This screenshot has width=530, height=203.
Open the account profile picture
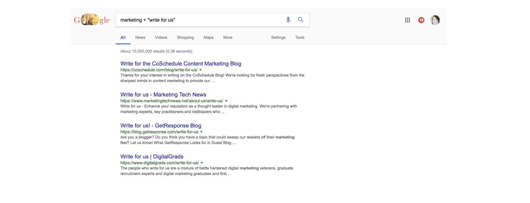click(x=435, y=20)
